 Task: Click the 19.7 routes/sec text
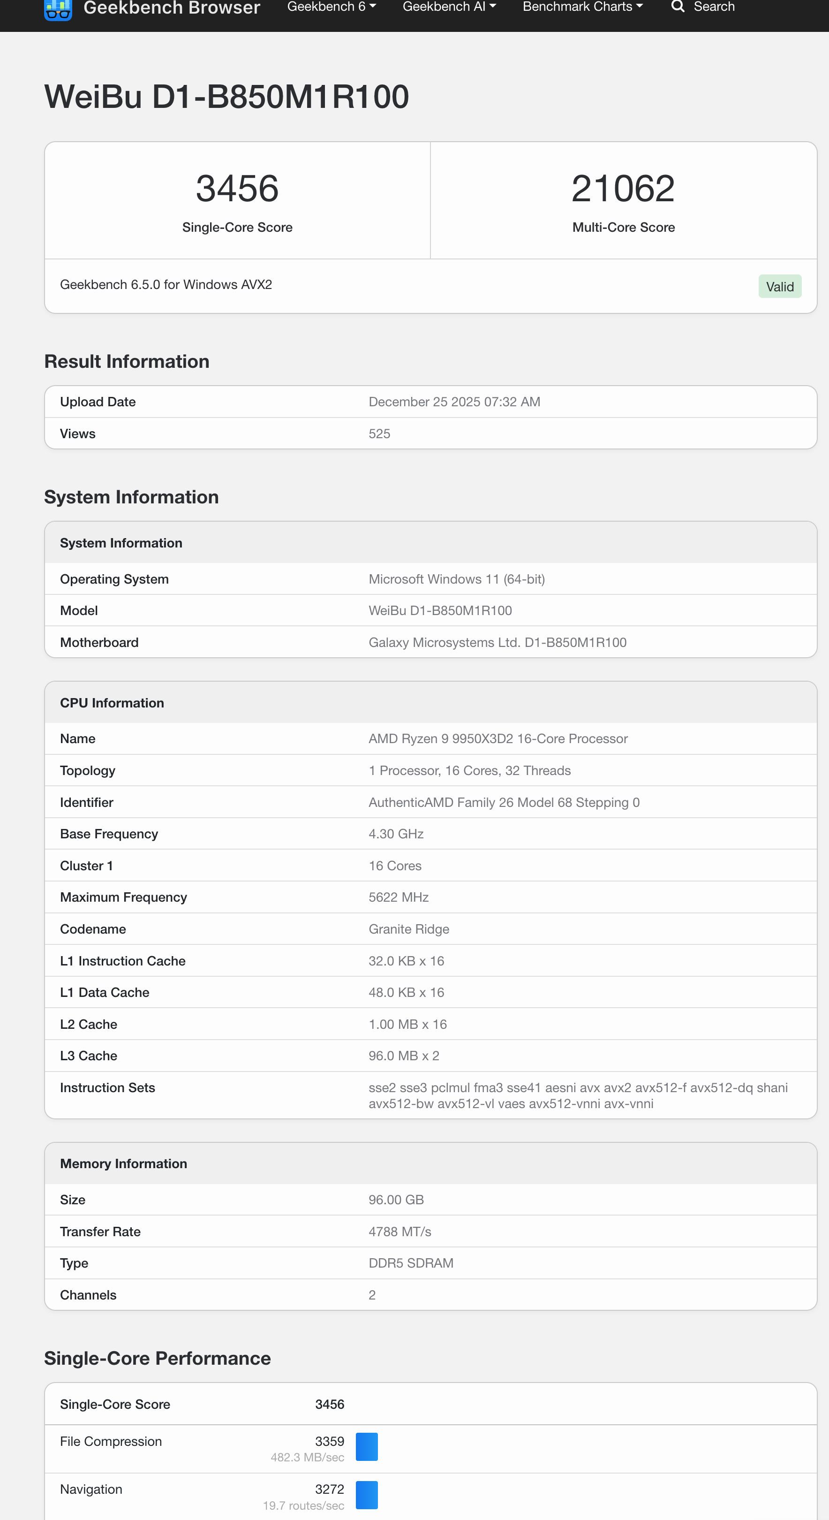(x=304, y=1506)
